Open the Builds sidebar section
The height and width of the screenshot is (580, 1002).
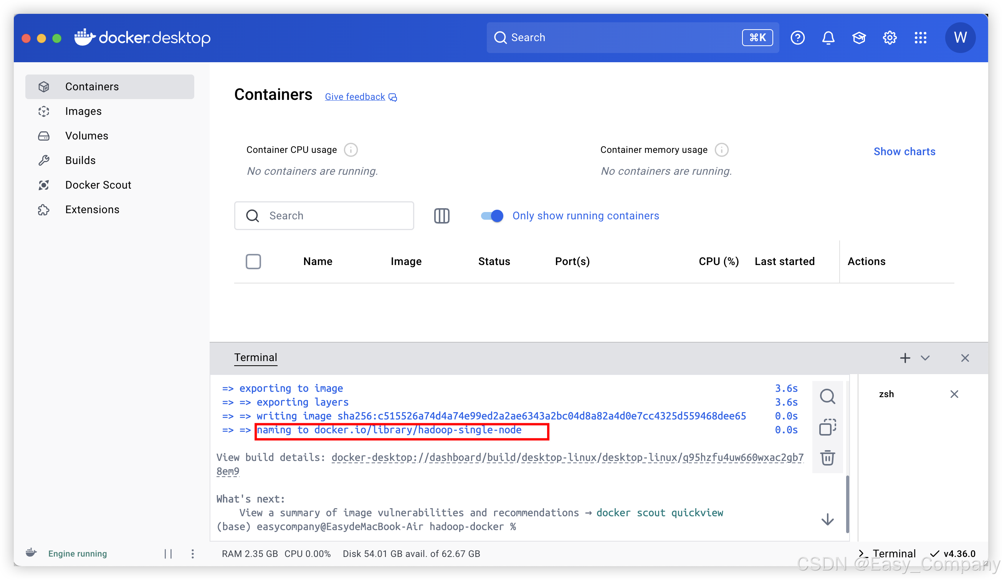(x=109, y=160)
